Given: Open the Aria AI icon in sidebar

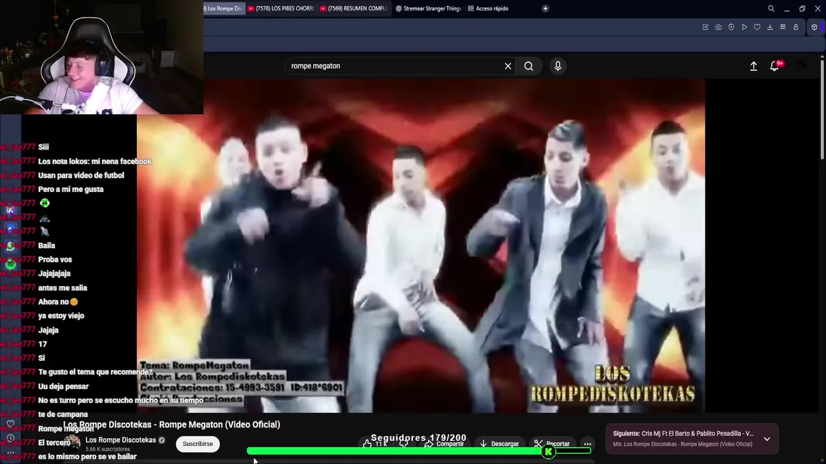Looking at the screenshot, I should (10, 209).
